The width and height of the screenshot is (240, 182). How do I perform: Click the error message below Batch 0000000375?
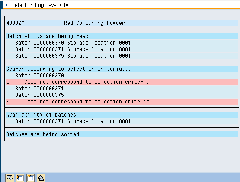pyautogui.click(x=122, y=102)
